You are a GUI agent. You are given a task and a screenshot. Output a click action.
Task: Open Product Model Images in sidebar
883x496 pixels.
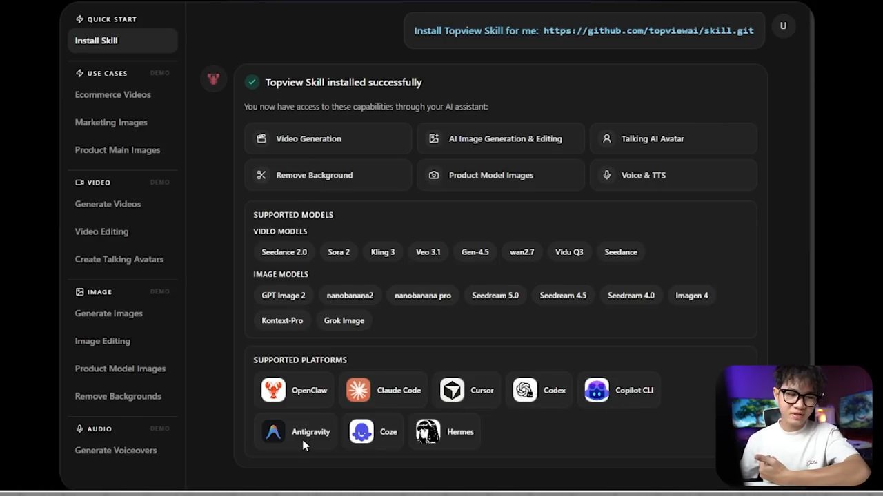tap(120, 369)
